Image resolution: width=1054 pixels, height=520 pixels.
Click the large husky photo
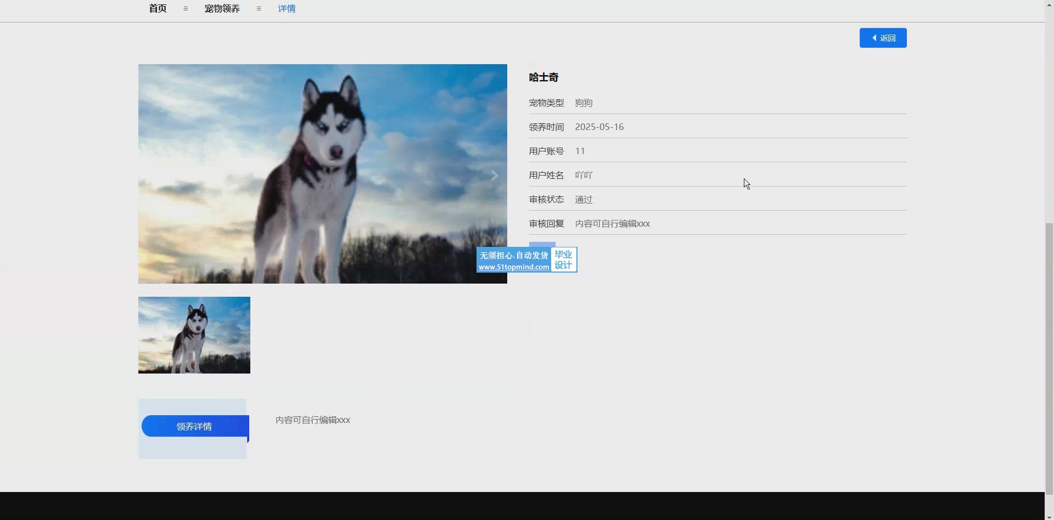(x=322, y=174)
